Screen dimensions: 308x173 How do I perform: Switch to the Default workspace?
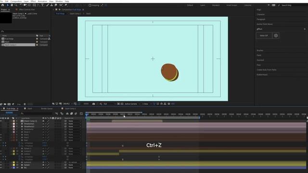190,5
